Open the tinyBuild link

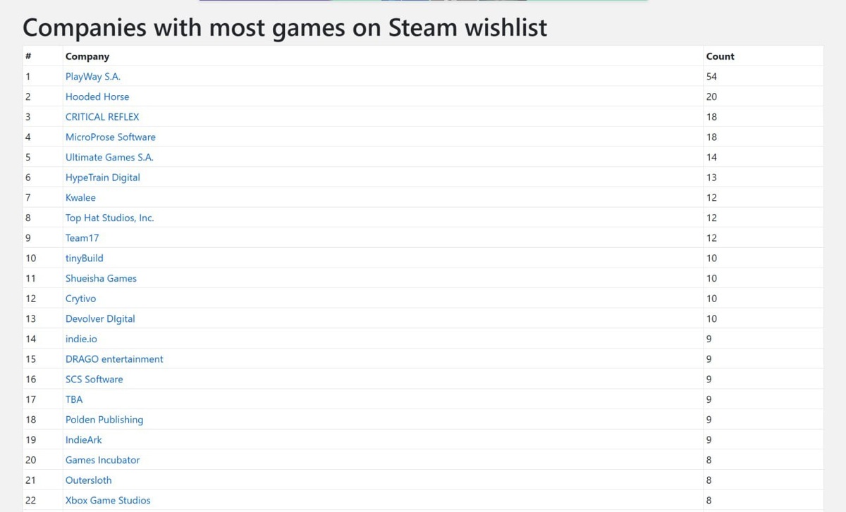pos(85,258)
